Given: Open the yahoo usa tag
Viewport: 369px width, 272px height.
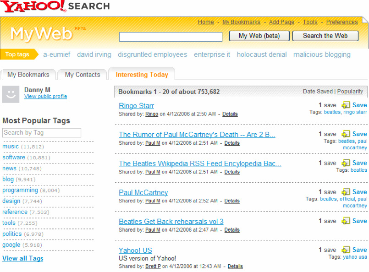Looking at the screenshot, I should coord(355,257).
